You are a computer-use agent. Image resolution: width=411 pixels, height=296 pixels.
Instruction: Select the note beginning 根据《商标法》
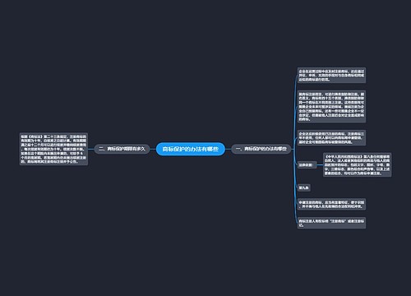pyautogui.click(x=53, y=149)
